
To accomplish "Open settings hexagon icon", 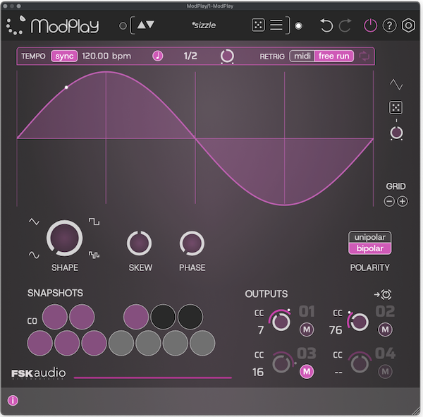I will [408, 25].
